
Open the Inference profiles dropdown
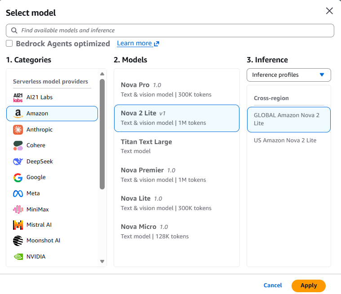point(288,75)
